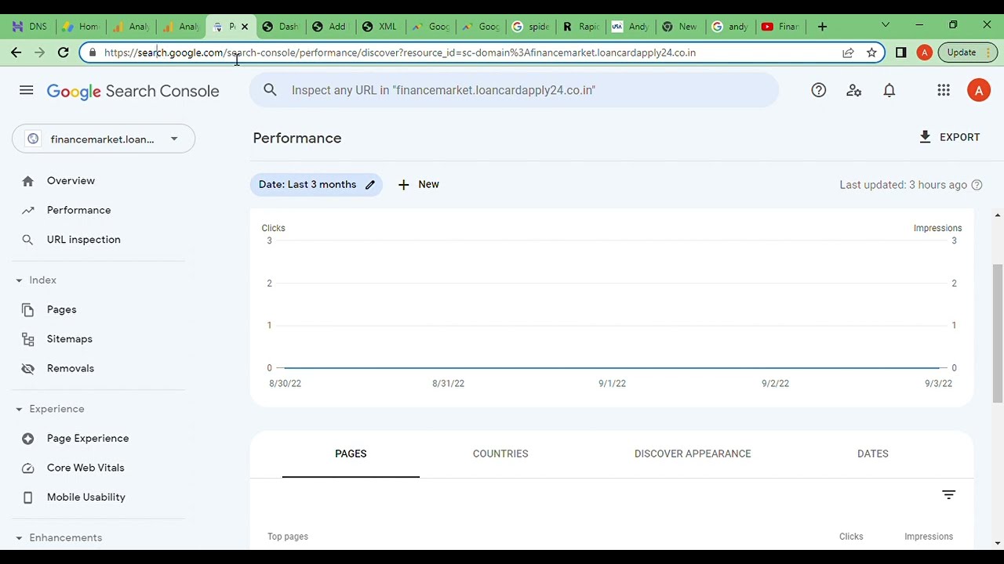Switch to the Dashboard browser tab
The width and height of the screenshot is (1004, 564).
point(281,27)
